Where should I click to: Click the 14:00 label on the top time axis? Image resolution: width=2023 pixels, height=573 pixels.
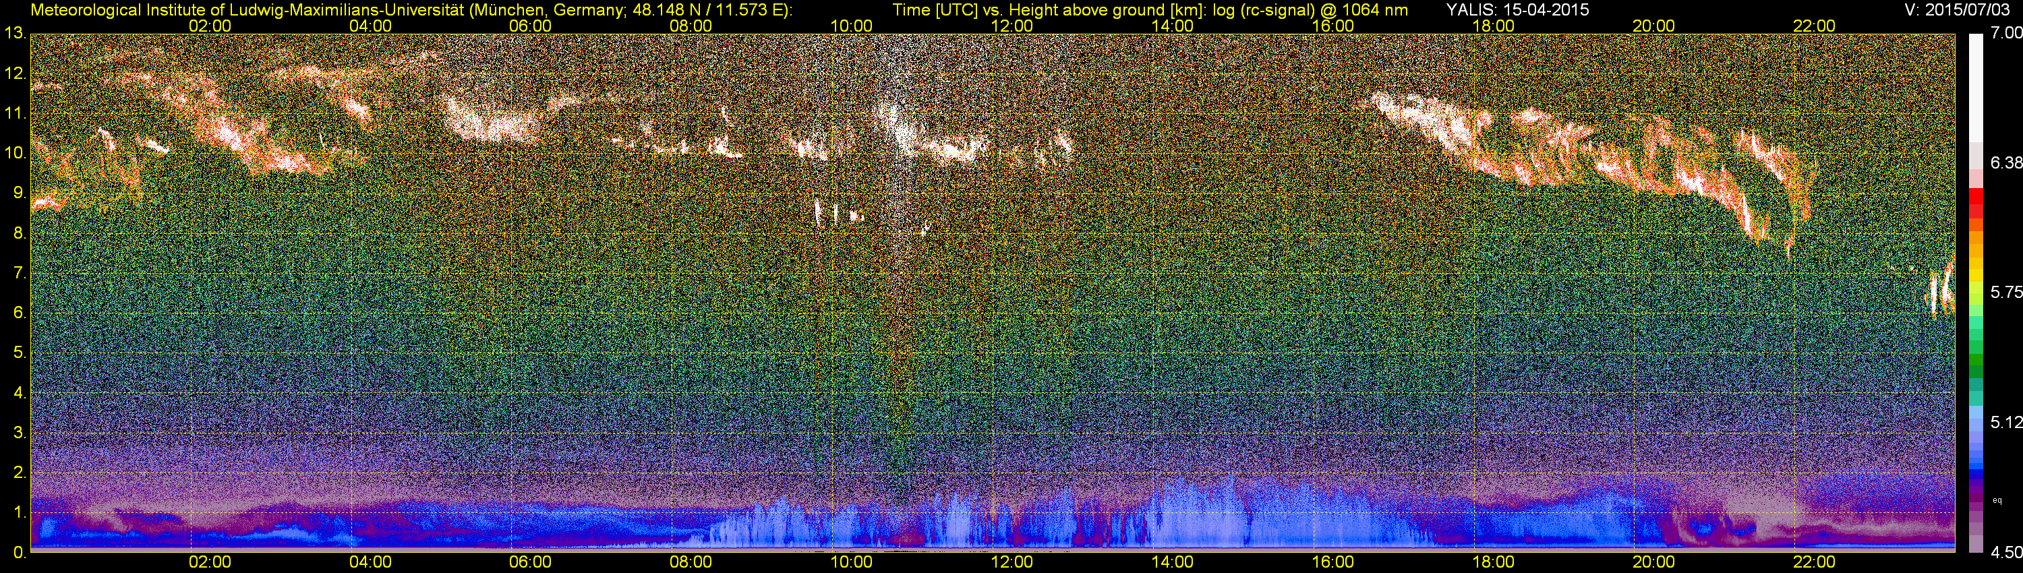1172,26
